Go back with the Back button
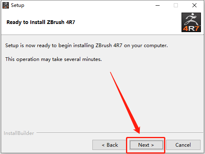The image size is (205, 154). tap(110, 145)
